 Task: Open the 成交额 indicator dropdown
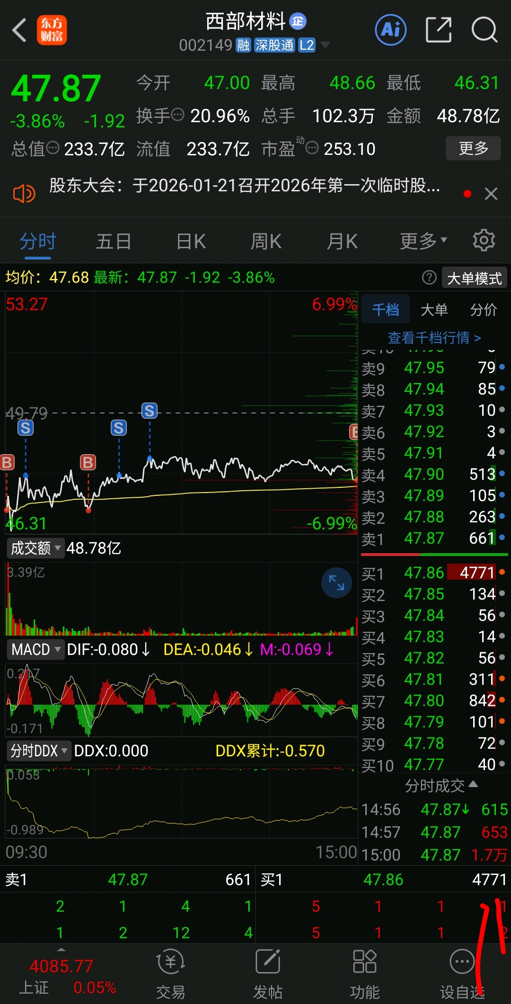35,548
